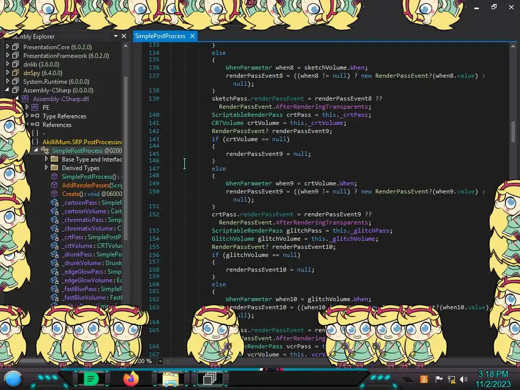Expand the dnSpy (6.4.0.0) node

[8, 73]
